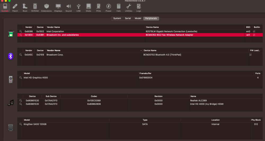Open the Calc toolbar section
The image size is (265, 141).
[x=119, y=8]
